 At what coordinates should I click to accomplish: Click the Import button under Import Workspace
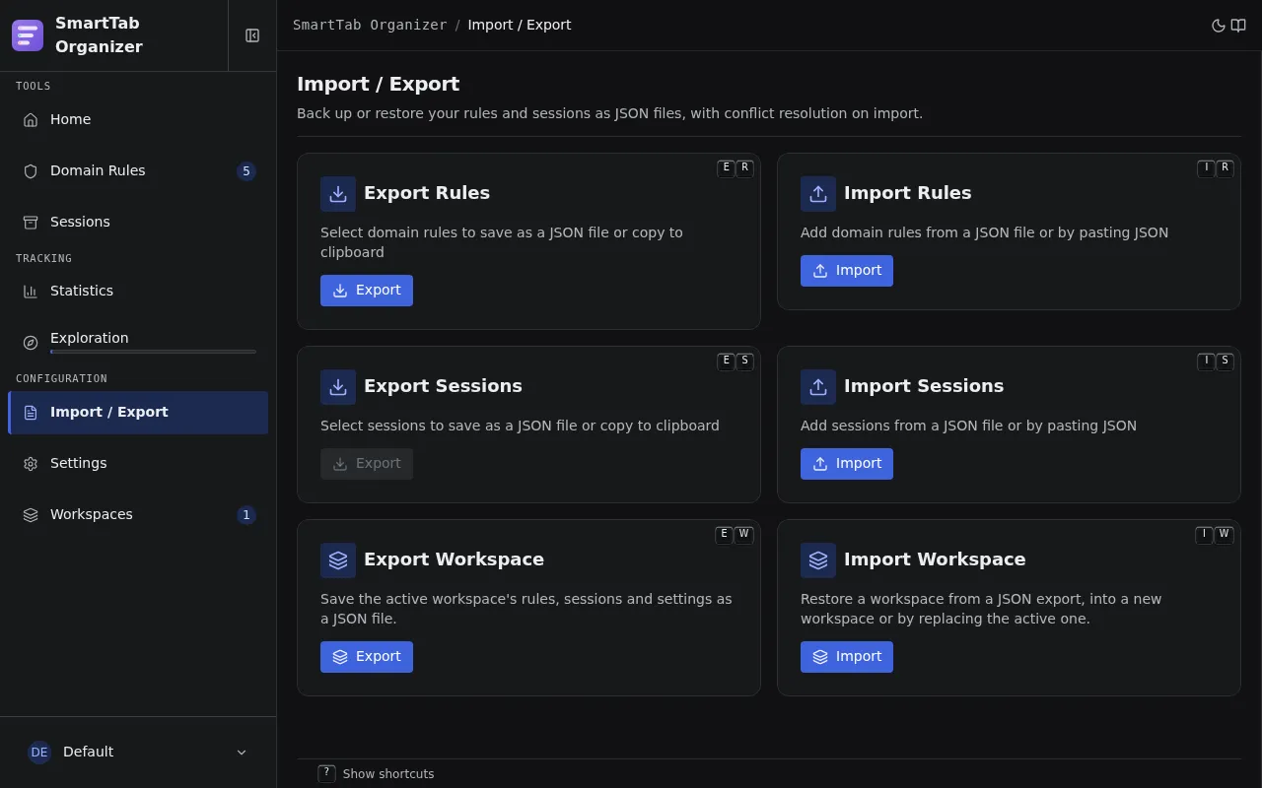coord(847,657)
